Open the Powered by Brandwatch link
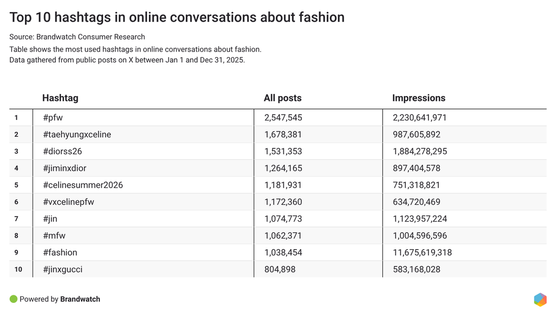Screen dimensions: 556x316 60,299
